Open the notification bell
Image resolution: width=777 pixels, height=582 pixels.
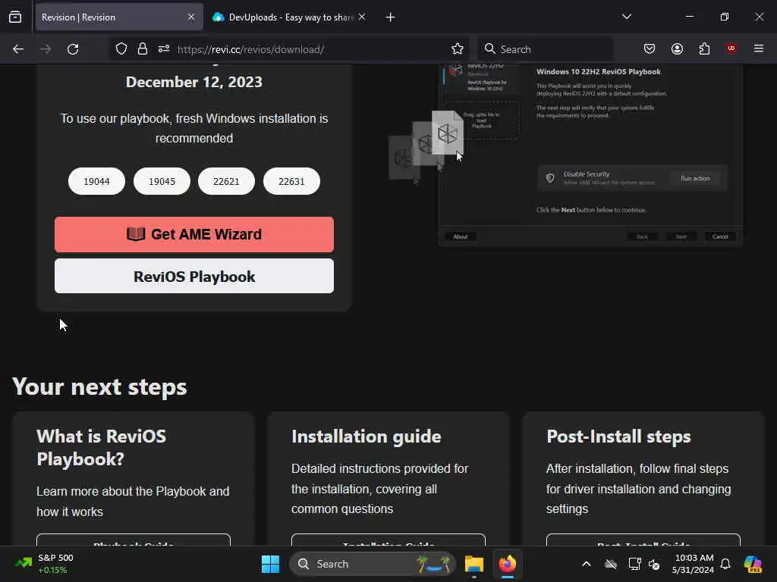tap(725, 564)
